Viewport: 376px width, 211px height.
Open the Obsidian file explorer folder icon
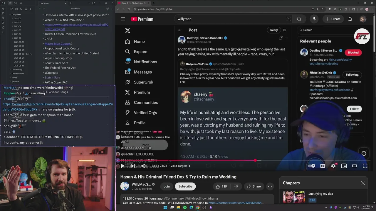(10, 3)
